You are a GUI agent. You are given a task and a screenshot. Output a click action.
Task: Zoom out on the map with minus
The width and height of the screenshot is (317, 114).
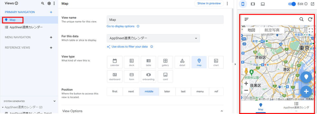click(x=246, y=90)
